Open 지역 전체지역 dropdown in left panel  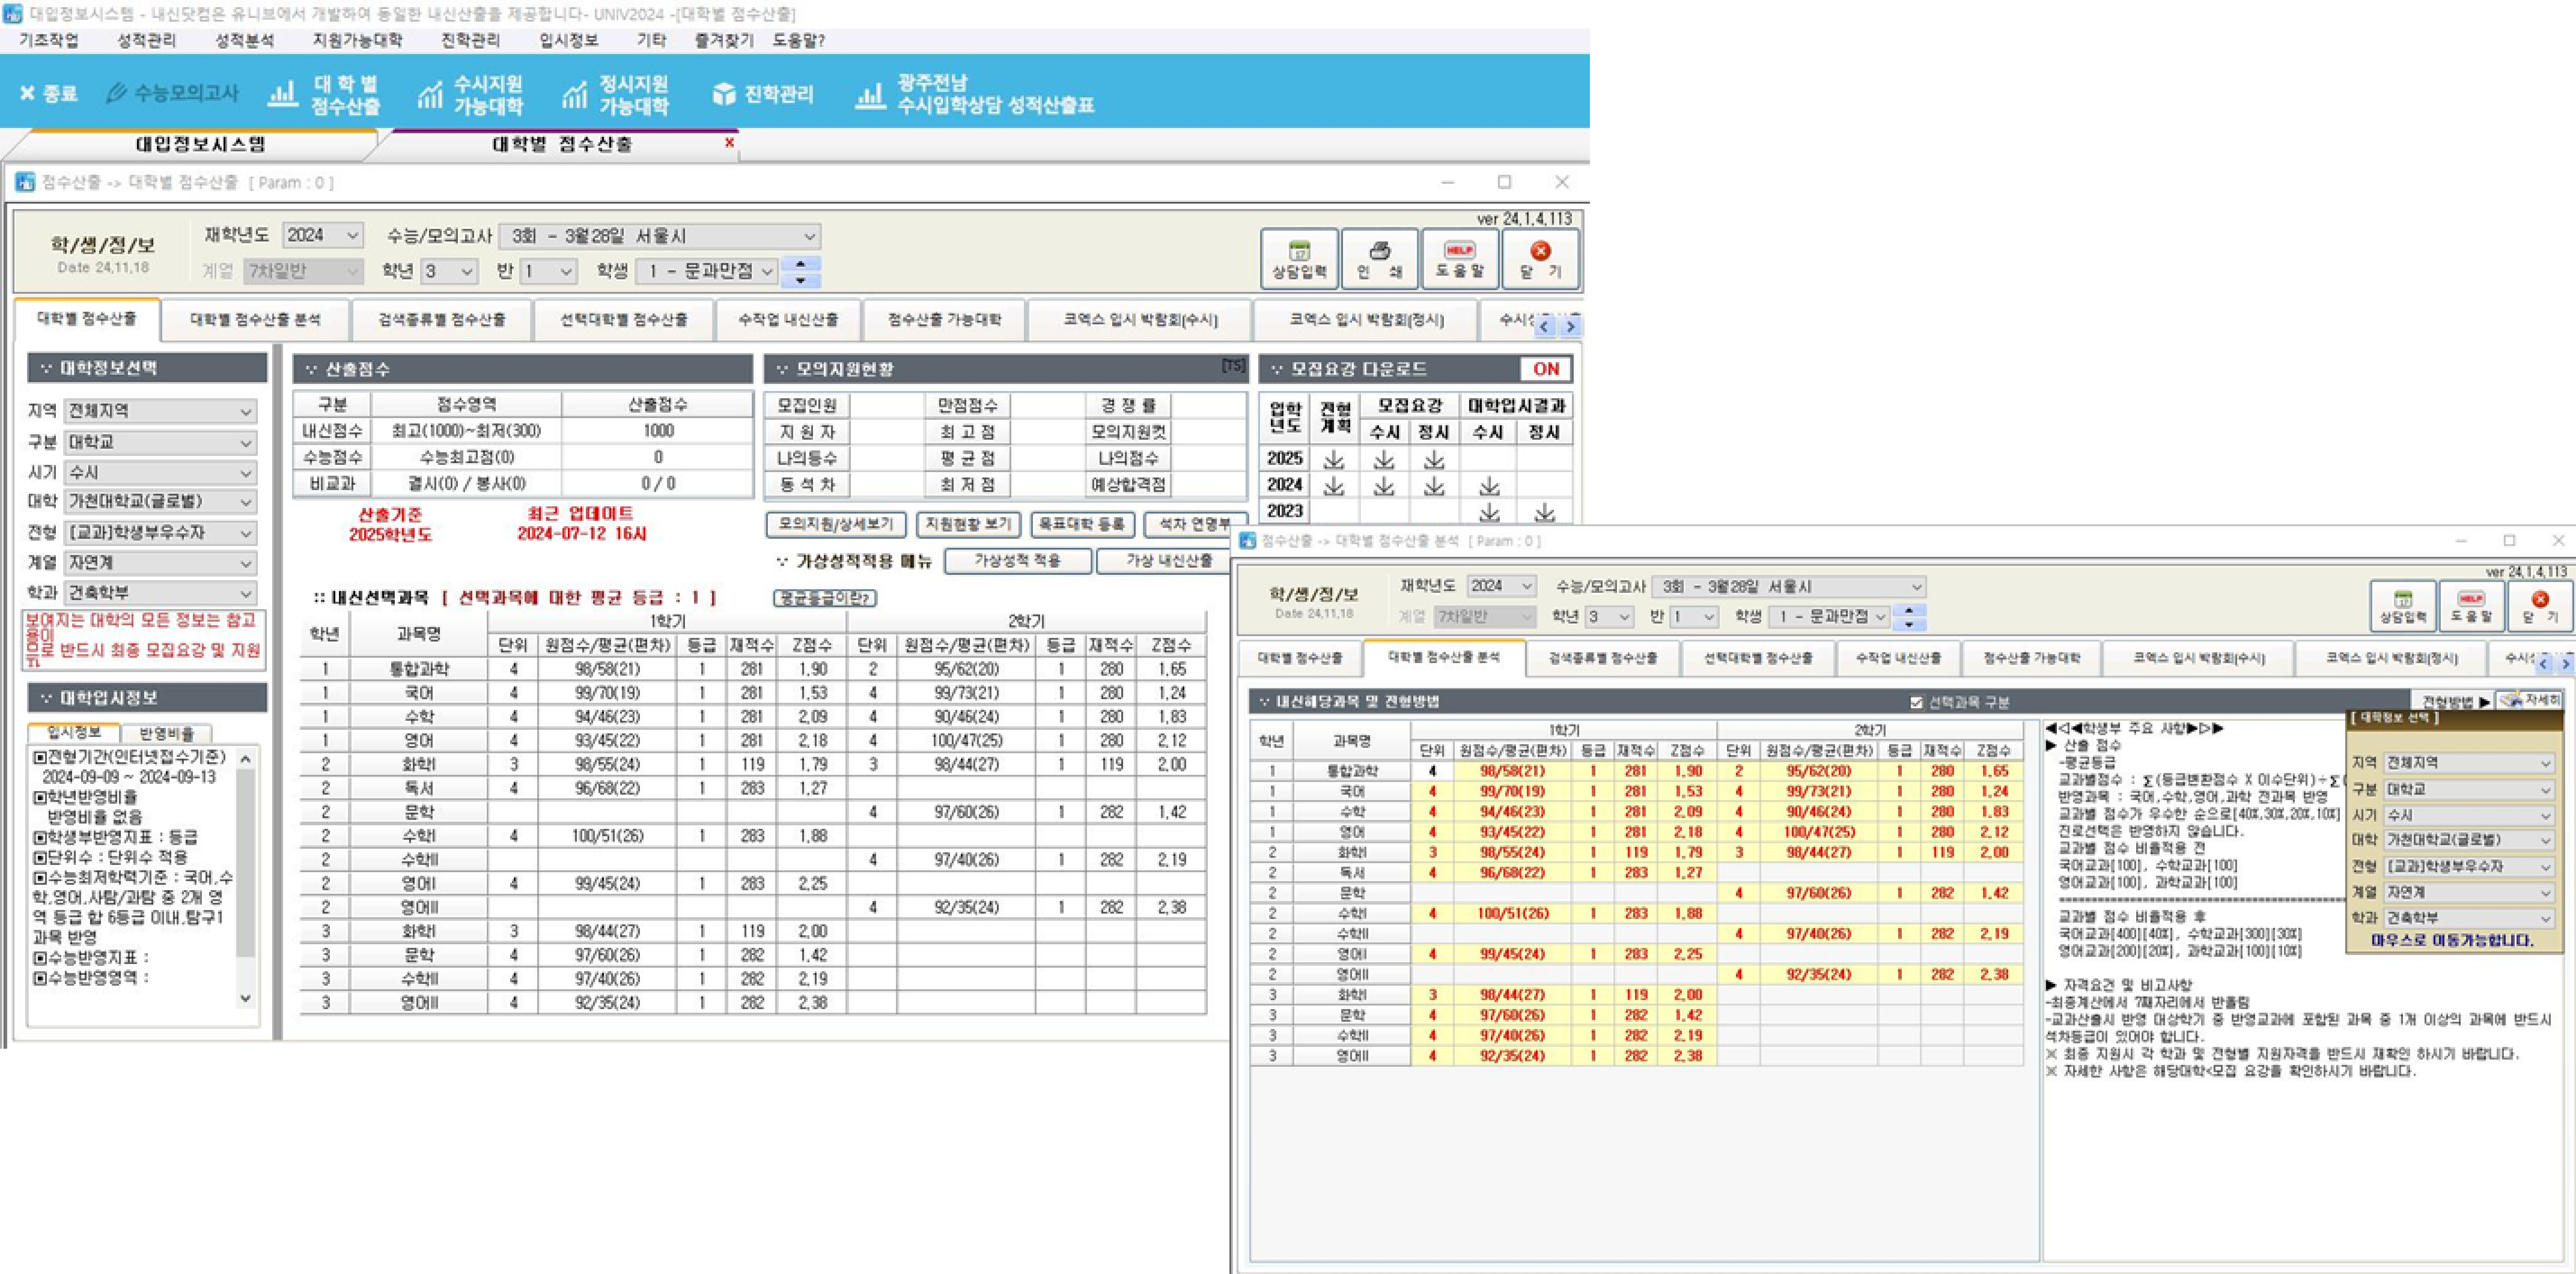click(160, 411)
